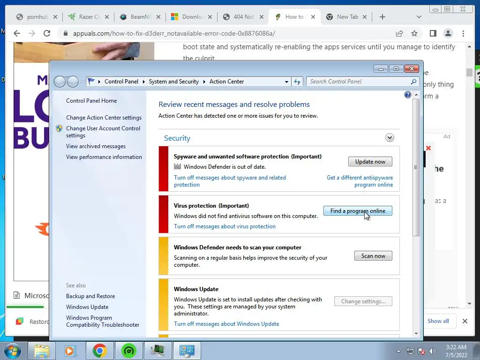Click the search magnifier in Control Panel
480x360 pixels.
click(413, 82)
